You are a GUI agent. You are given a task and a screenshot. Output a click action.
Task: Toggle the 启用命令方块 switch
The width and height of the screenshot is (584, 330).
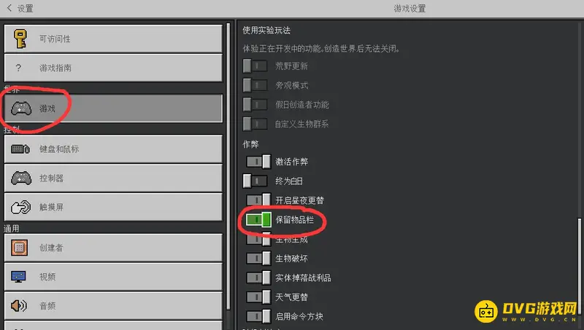click(x=258, y=316)
